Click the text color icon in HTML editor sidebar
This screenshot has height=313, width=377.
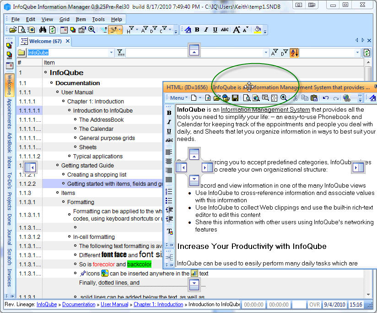169,231
